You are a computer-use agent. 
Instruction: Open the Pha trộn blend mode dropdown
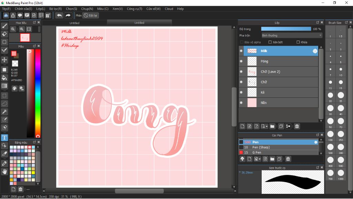[x=292, y=35]
